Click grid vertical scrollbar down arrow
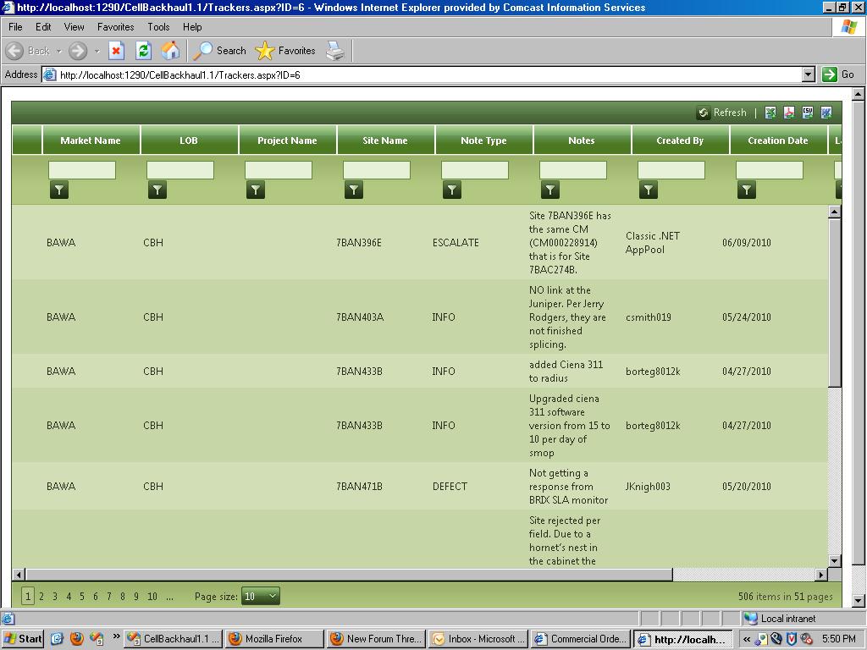The height and width of the screenshot is (650, 867). (834, 561)
